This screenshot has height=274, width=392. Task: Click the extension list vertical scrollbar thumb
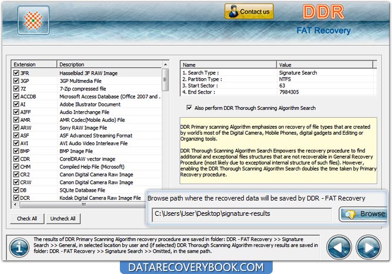click(x=165, y=80)
